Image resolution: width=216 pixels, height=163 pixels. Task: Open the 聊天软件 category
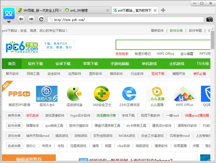click(x=12, y=74)
